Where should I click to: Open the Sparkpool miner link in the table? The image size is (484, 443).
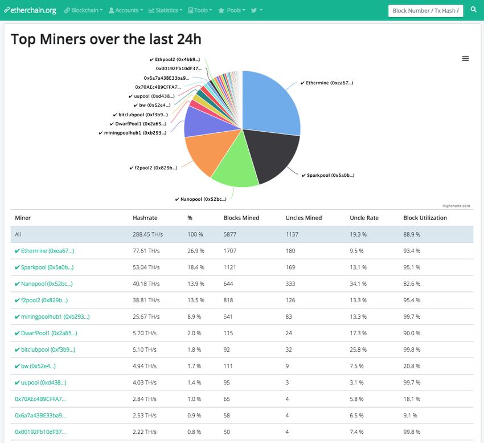[44, 267]
